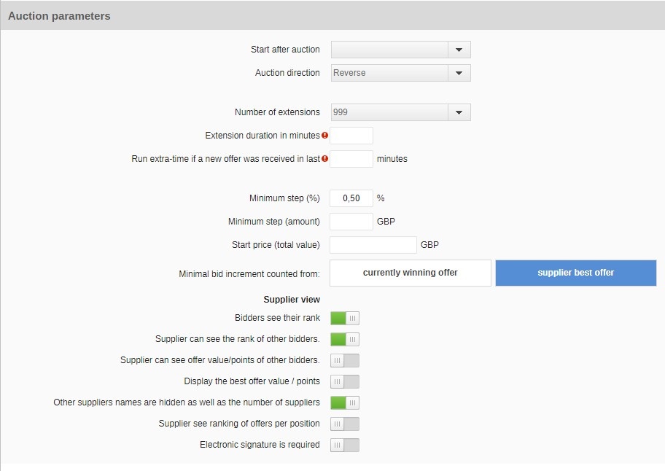This screenshot has width=665, height=471.
Task: Select the currently winning offer button
Action: [410, 273]
